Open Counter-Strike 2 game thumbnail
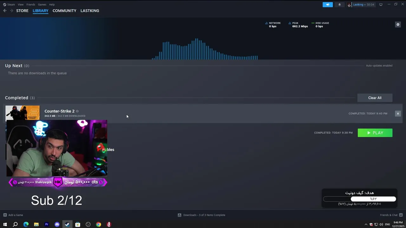 (x=23, y=113)
